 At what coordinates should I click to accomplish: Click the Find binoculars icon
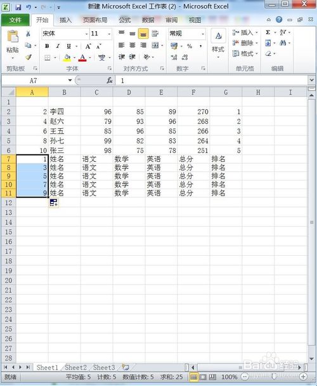(x=283, y=43)
